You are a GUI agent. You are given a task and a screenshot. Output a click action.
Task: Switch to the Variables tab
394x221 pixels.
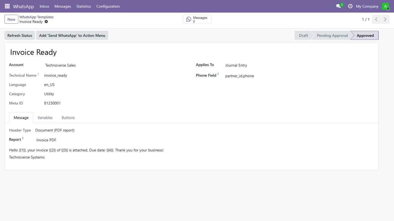coord(45,118)
